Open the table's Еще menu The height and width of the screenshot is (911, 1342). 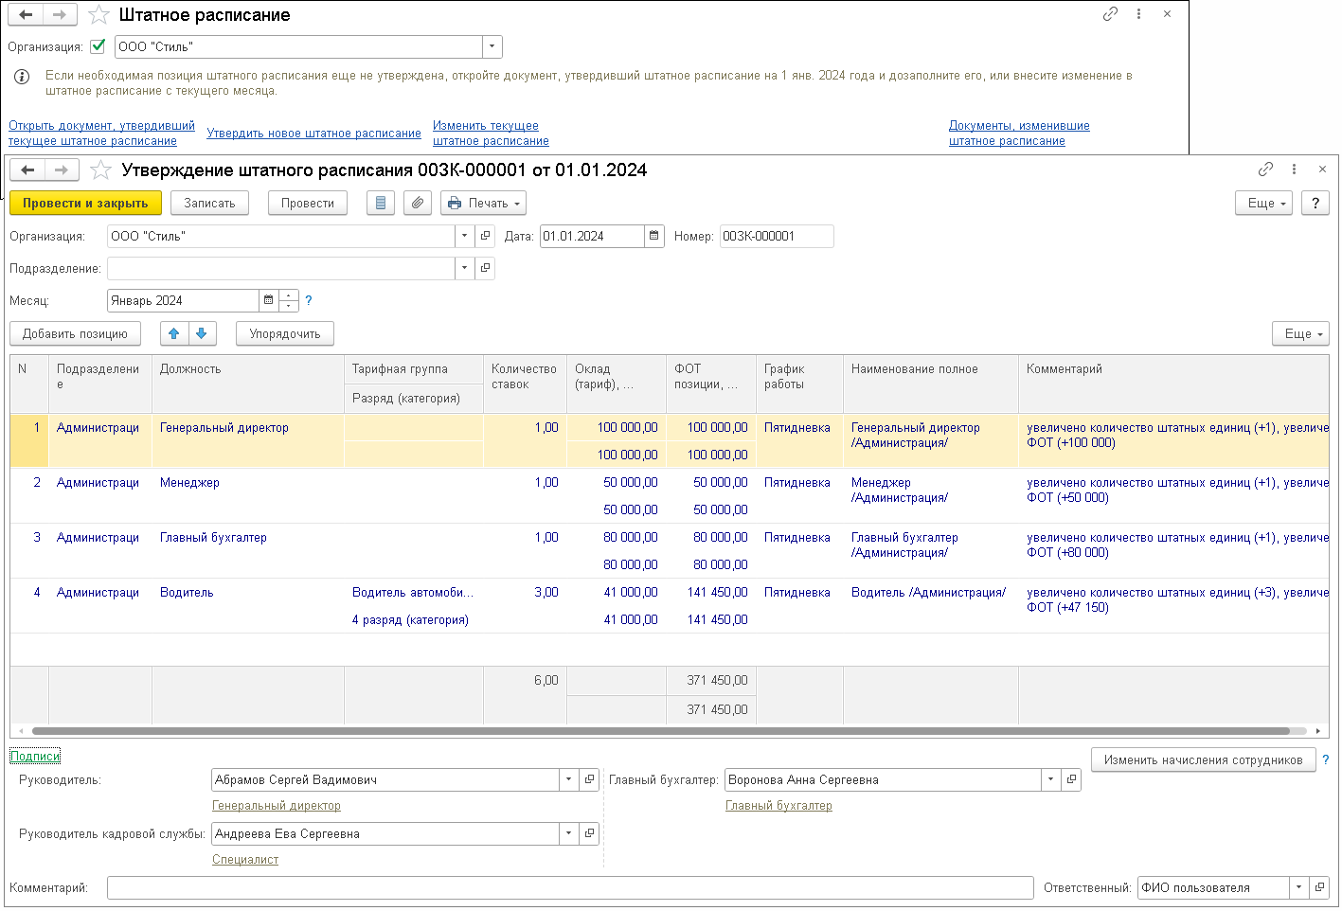click(x=1300, y=334)
